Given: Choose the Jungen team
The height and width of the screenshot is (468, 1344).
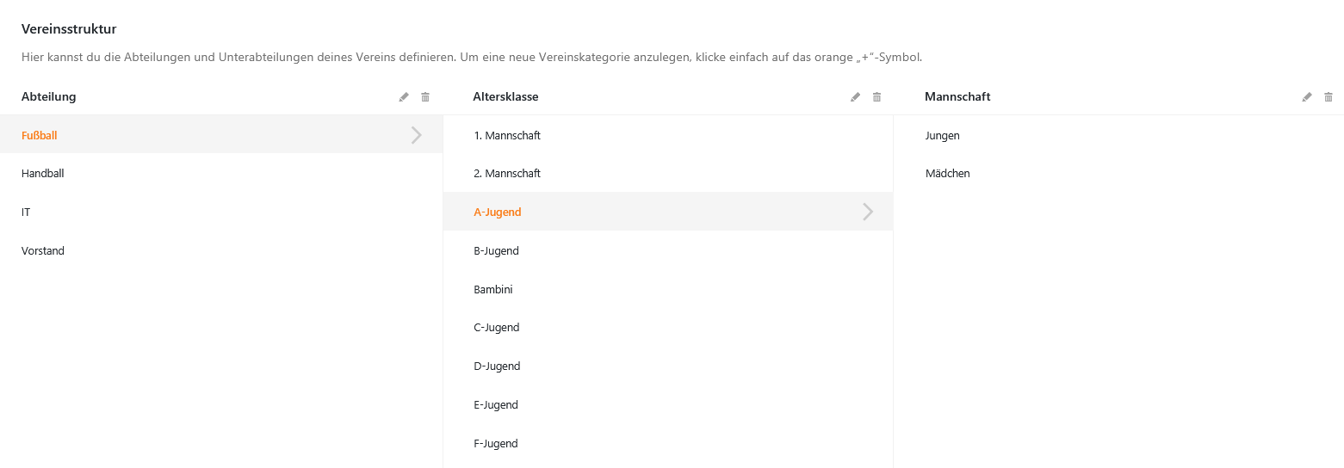Looking at the screenshot, I should click(1119, 135).
